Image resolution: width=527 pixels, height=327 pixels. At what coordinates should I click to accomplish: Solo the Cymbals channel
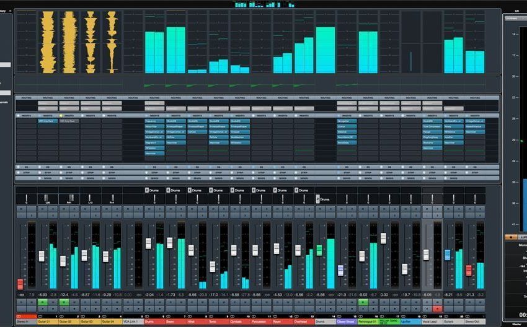tap(245, 209)
